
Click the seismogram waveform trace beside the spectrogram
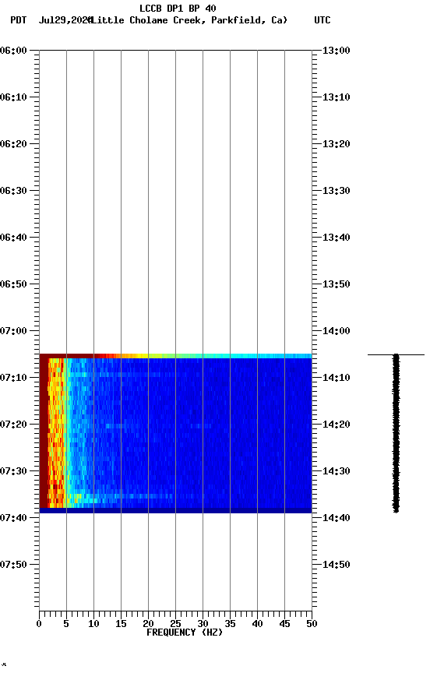coord(396,433)
